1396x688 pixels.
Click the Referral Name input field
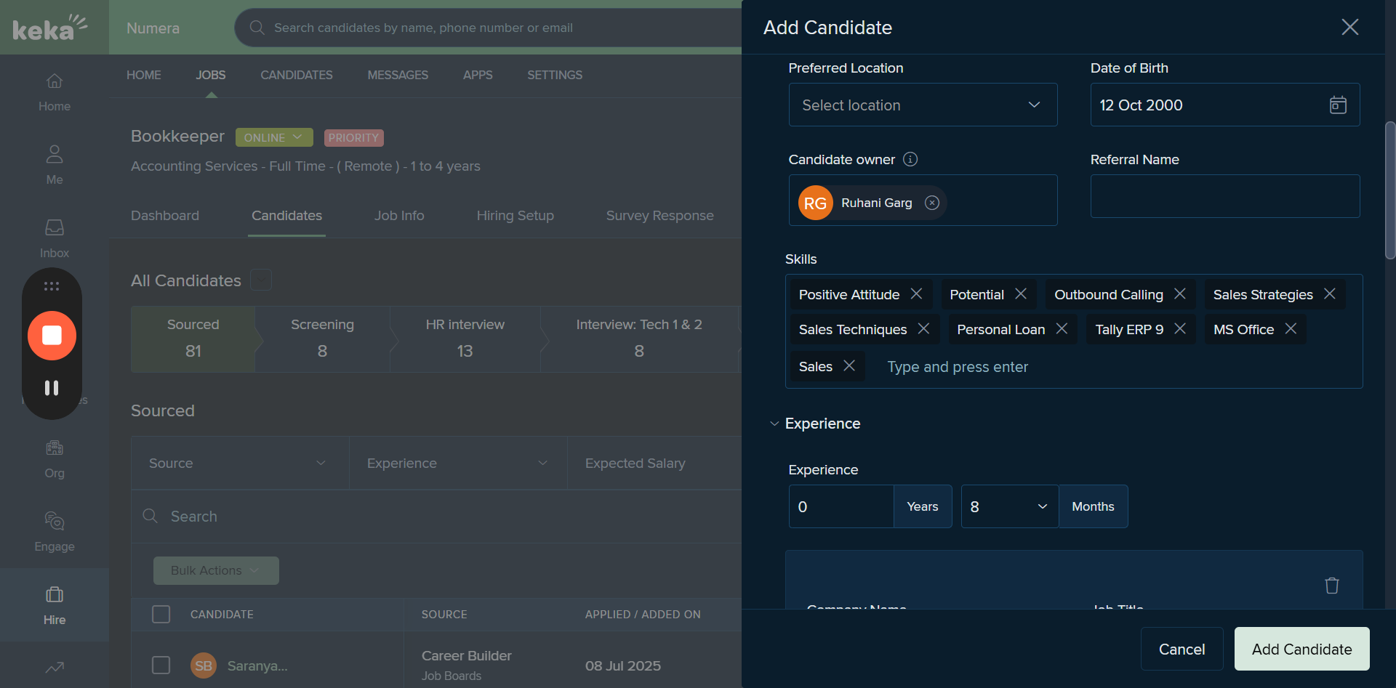point(1225,196)
